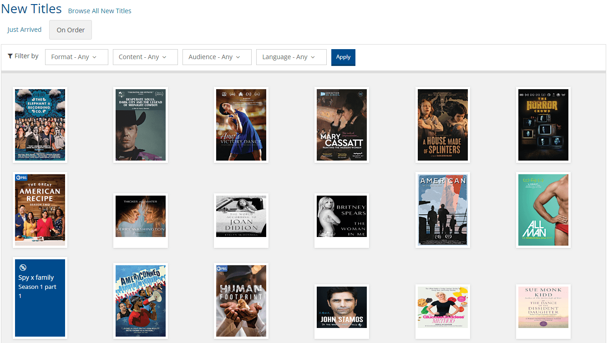Image resolution: width=608 pixels, height=343 pixels.
Task: Select the On Order tab
Action: [x=71, y=30]
